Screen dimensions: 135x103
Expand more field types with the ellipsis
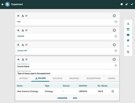pos(128,46)
